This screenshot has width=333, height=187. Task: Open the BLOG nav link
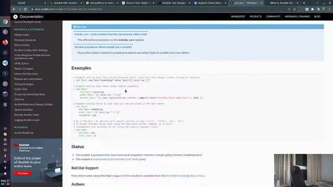[x=317, y=17]
